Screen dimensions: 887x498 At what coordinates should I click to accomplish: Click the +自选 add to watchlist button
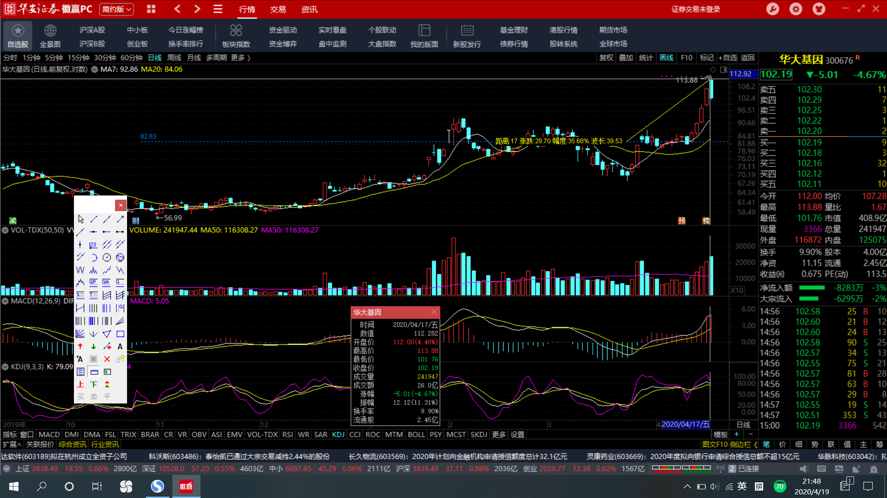coord(728,58)
